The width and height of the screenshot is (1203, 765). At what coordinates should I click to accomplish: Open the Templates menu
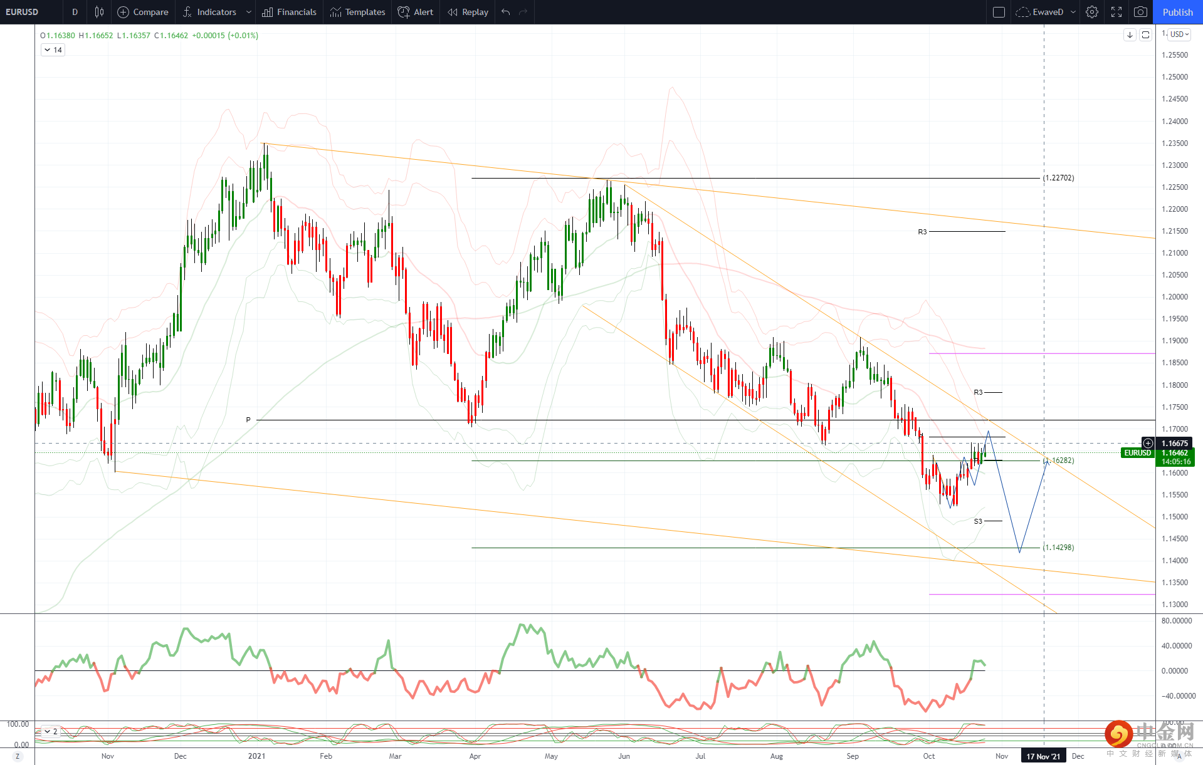coord(358,12)
